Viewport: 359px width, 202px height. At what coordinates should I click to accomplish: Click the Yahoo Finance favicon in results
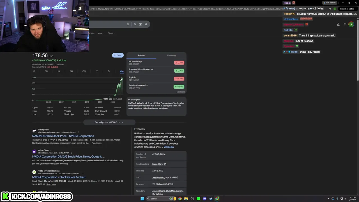pyautogui.click(x=34, y=151)
